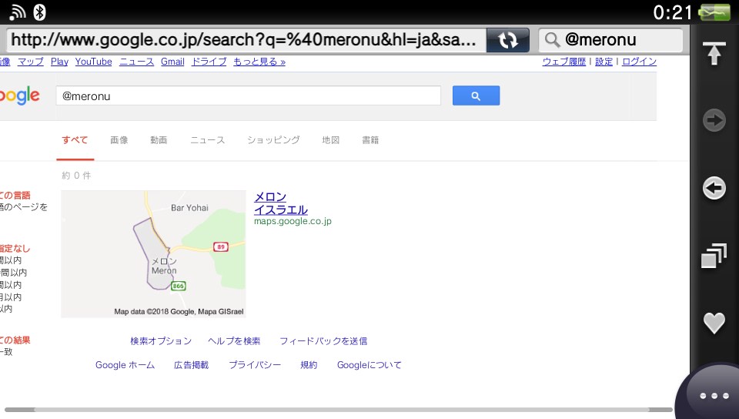Image resolution: width=739 pixels, height=419 pixels.
Task: Click the もっと見る » link
Action: point(259,62)
